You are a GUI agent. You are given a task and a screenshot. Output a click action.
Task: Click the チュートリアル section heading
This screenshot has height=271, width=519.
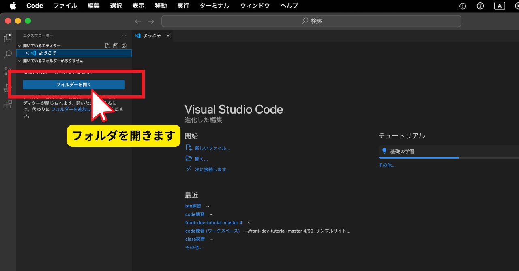pos(402,136)
